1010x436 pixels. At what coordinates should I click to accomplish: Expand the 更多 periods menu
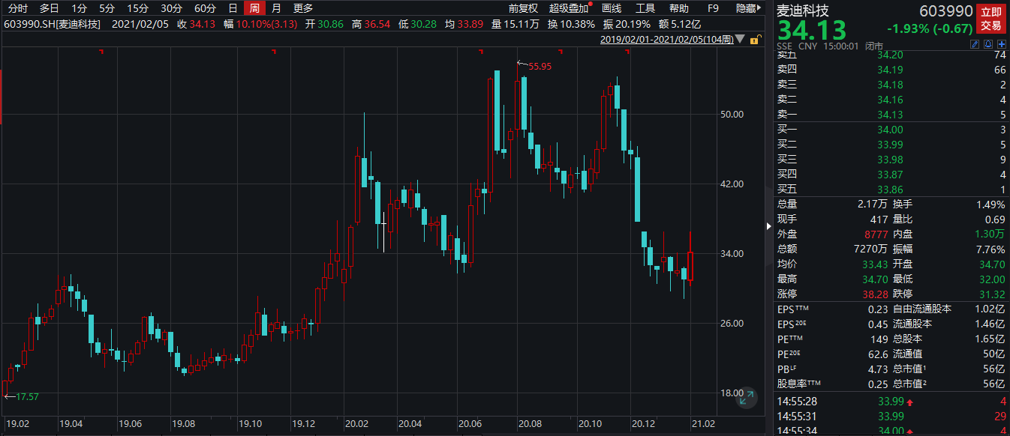(x=303, y=8)
